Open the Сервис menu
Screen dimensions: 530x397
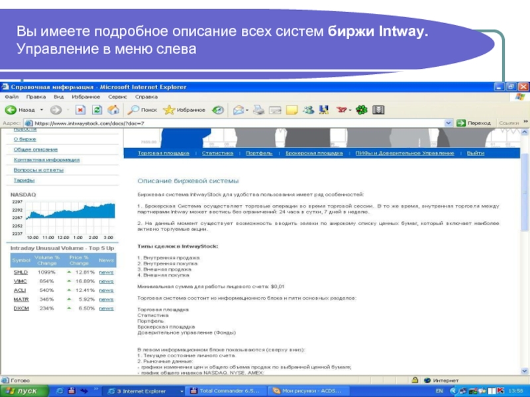(117, 97)
